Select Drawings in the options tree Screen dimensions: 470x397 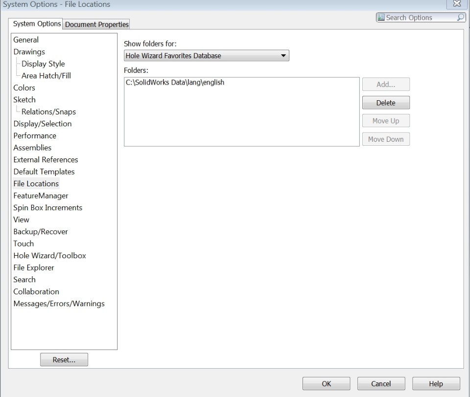coord(29,52)
